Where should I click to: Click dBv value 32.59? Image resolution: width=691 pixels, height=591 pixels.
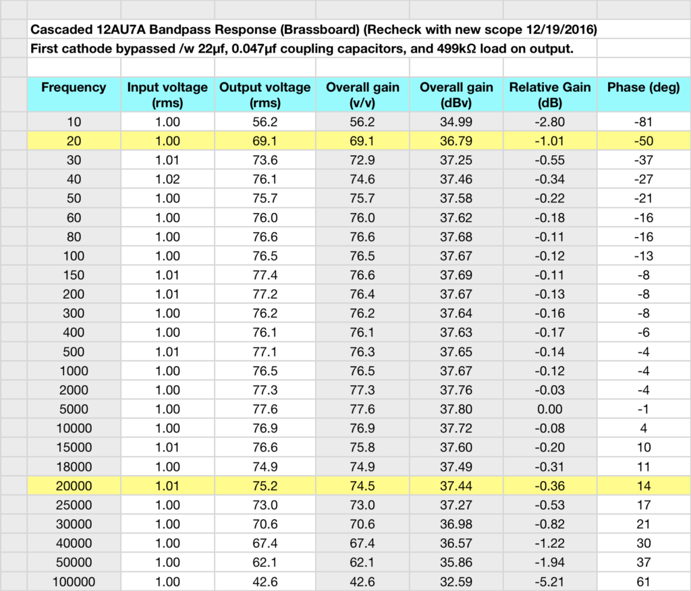[456, 582]
